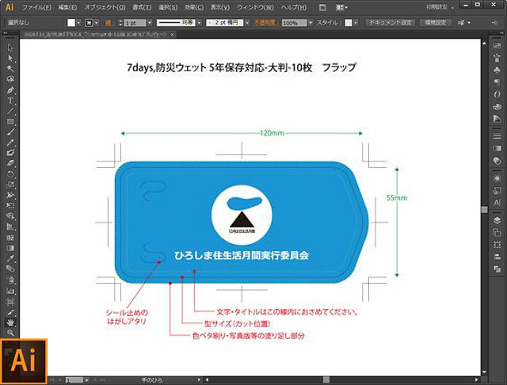This screenshot has width=507, height=385.
Task: Open the ファイル(F) menu
Action: [36, 7]
